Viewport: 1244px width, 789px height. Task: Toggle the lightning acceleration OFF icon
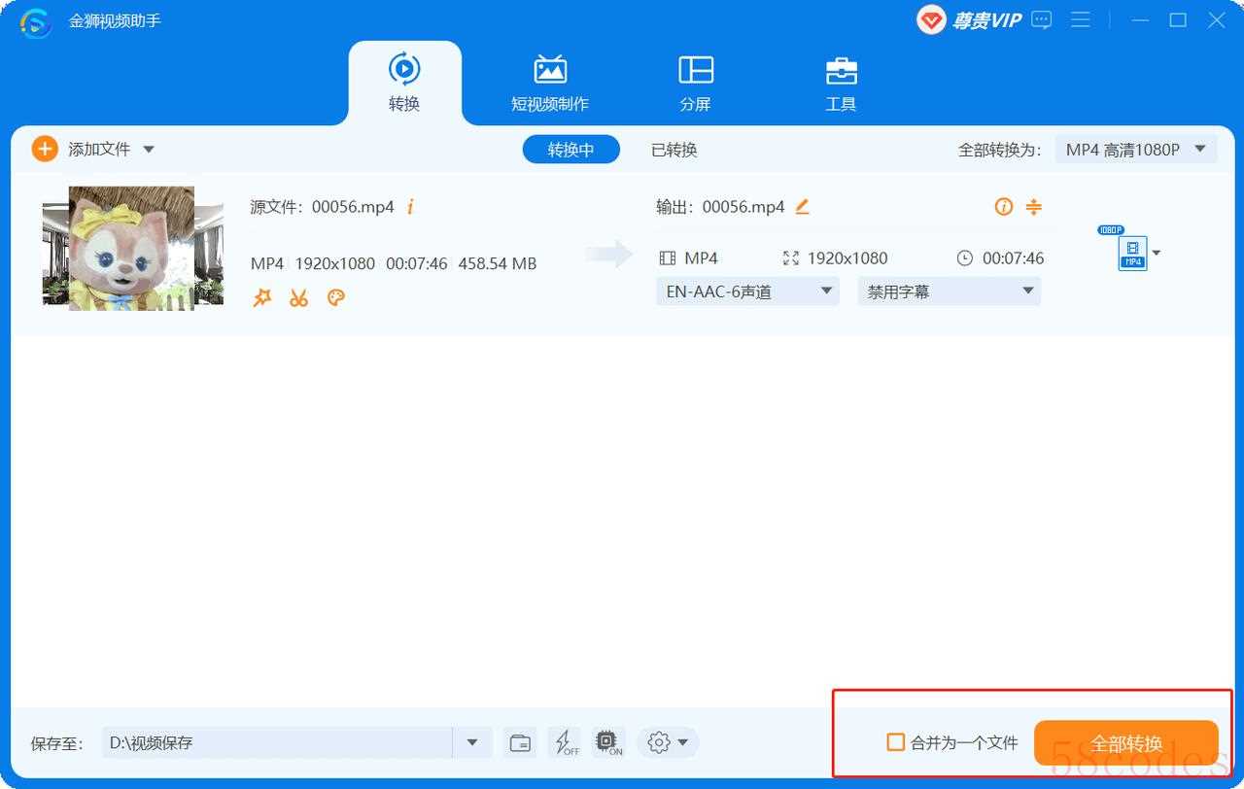[565, 742]
